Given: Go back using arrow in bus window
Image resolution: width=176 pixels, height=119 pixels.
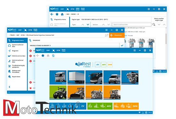Looking at the screenshot, I should [x=52, y=14].
